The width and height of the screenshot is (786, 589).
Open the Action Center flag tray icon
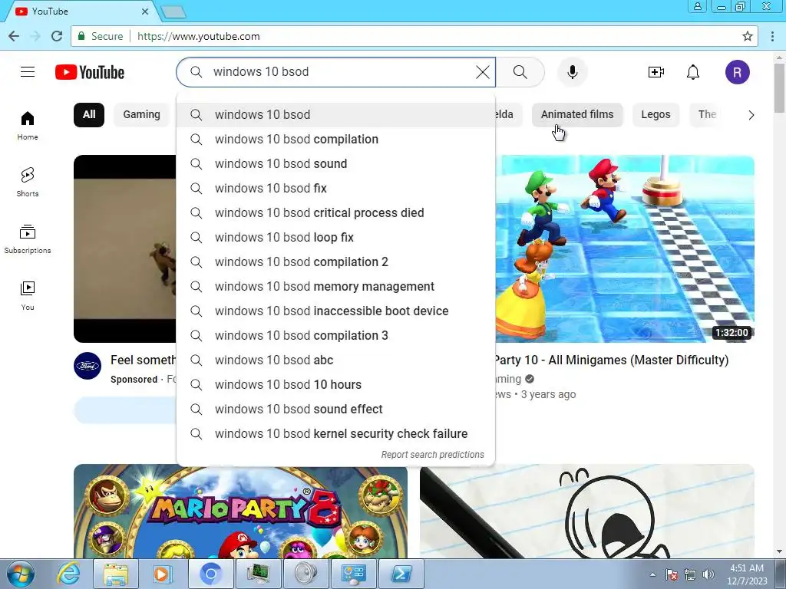pos(671,574)
